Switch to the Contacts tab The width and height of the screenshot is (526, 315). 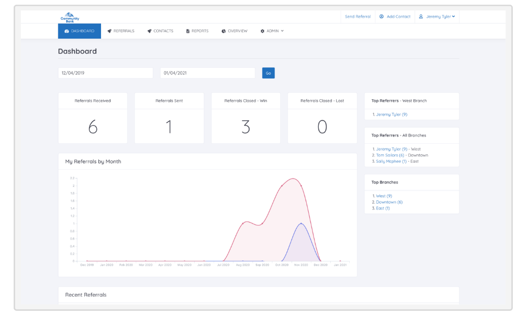click(x=160, y=31)
